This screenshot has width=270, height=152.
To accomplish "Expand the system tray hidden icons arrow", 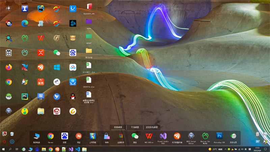I will [225, 149].
